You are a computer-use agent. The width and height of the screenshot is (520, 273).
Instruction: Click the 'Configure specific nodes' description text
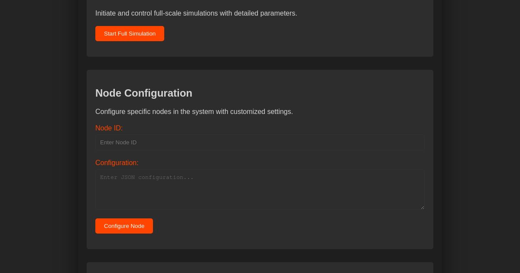(x=194, y=112)
